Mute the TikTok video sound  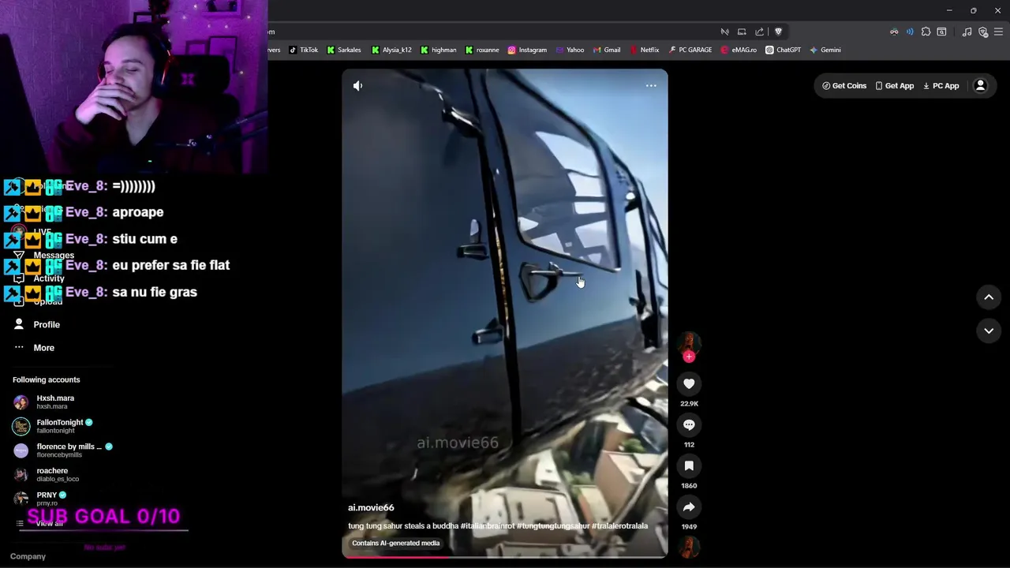coord(357,85)
